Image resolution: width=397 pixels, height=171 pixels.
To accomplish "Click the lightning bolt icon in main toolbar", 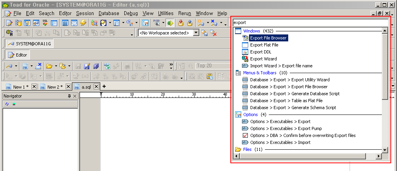I will point(83,23).
